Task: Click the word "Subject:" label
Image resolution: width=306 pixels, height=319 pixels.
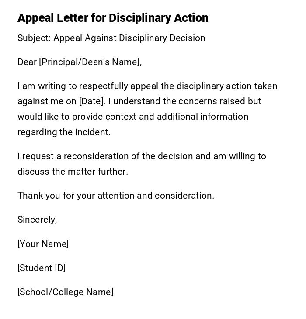Action: (34, 38)
